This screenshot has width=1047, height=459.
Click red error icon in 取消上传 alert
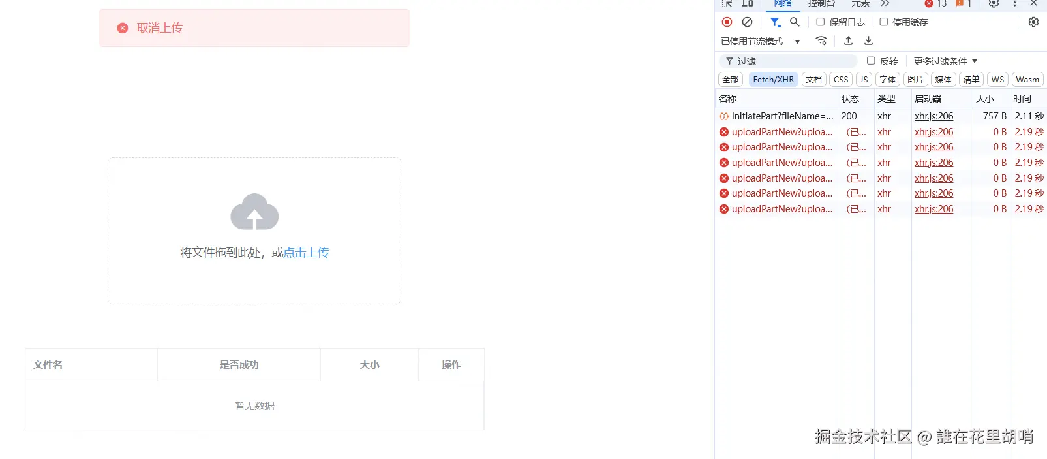pos(123,28)
